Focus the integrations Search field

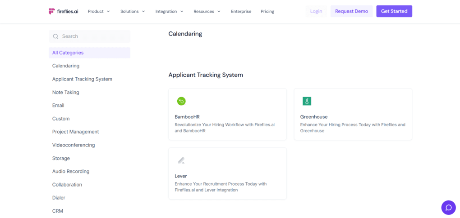coord(89,36)
